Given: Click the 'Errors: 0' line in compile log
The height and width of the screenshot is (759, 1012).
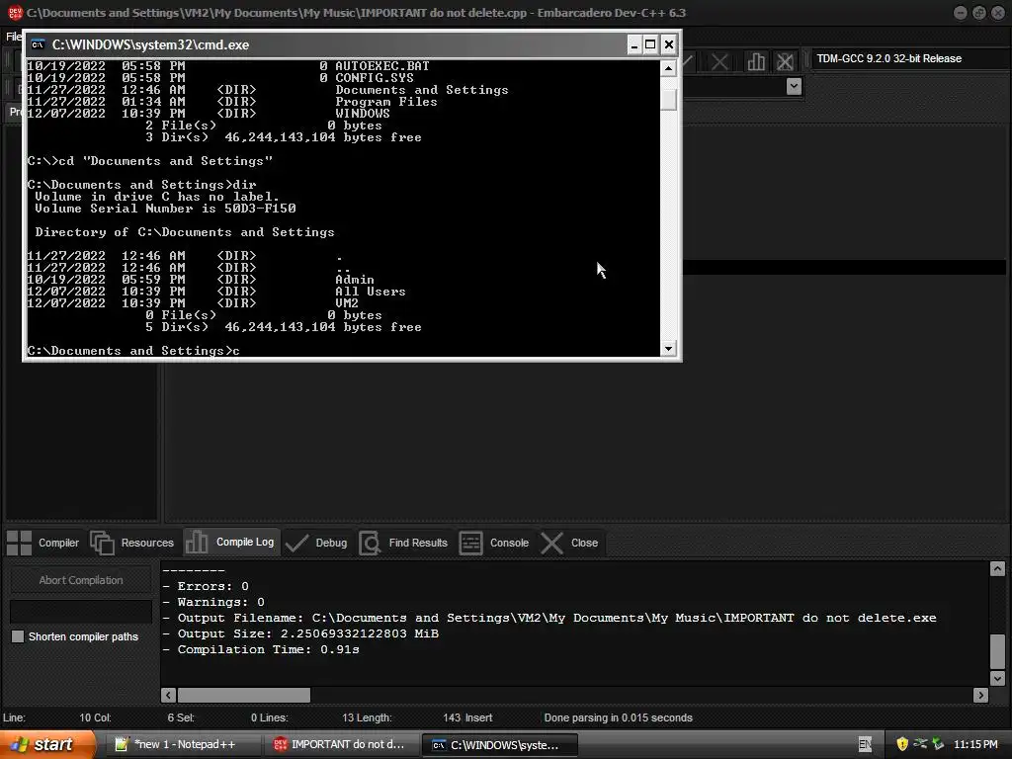Looking at the screenshot, I should click(206, 586).
